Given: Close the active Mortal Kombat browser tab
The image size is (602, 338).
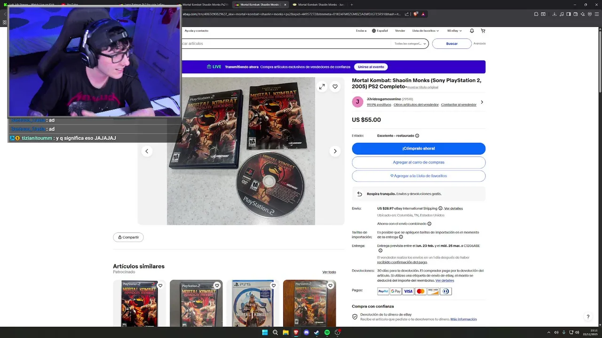Looking at the screenshot, I should coord(285,5).
